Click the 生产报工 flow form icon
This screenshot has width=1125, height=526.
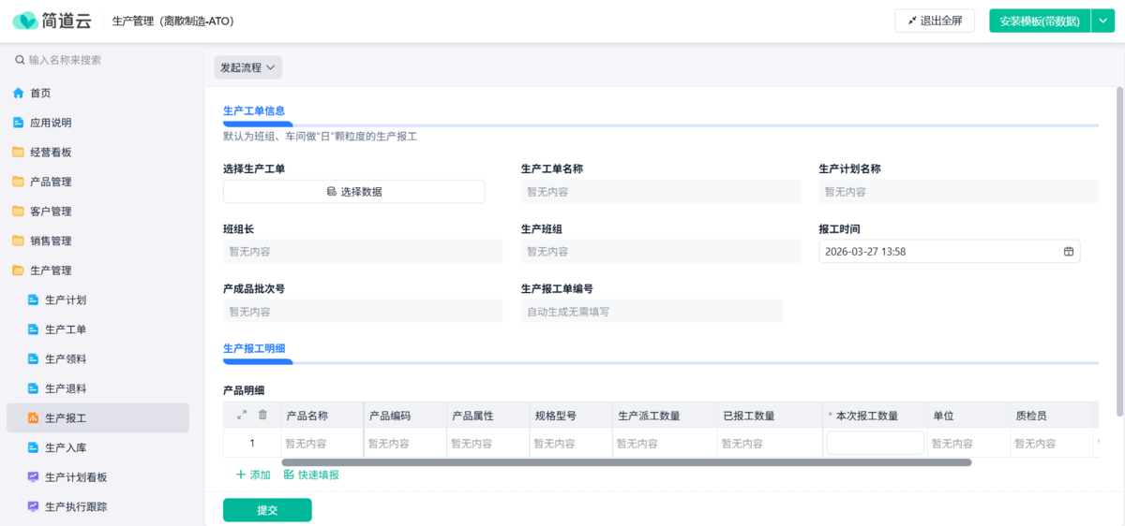pyautogui.click(x=33, y=418)
